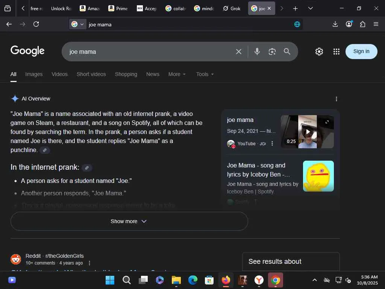Open 'Joe Mama - song and lyrics' Spotify result
385x289 pixels.
coord(258,170)
